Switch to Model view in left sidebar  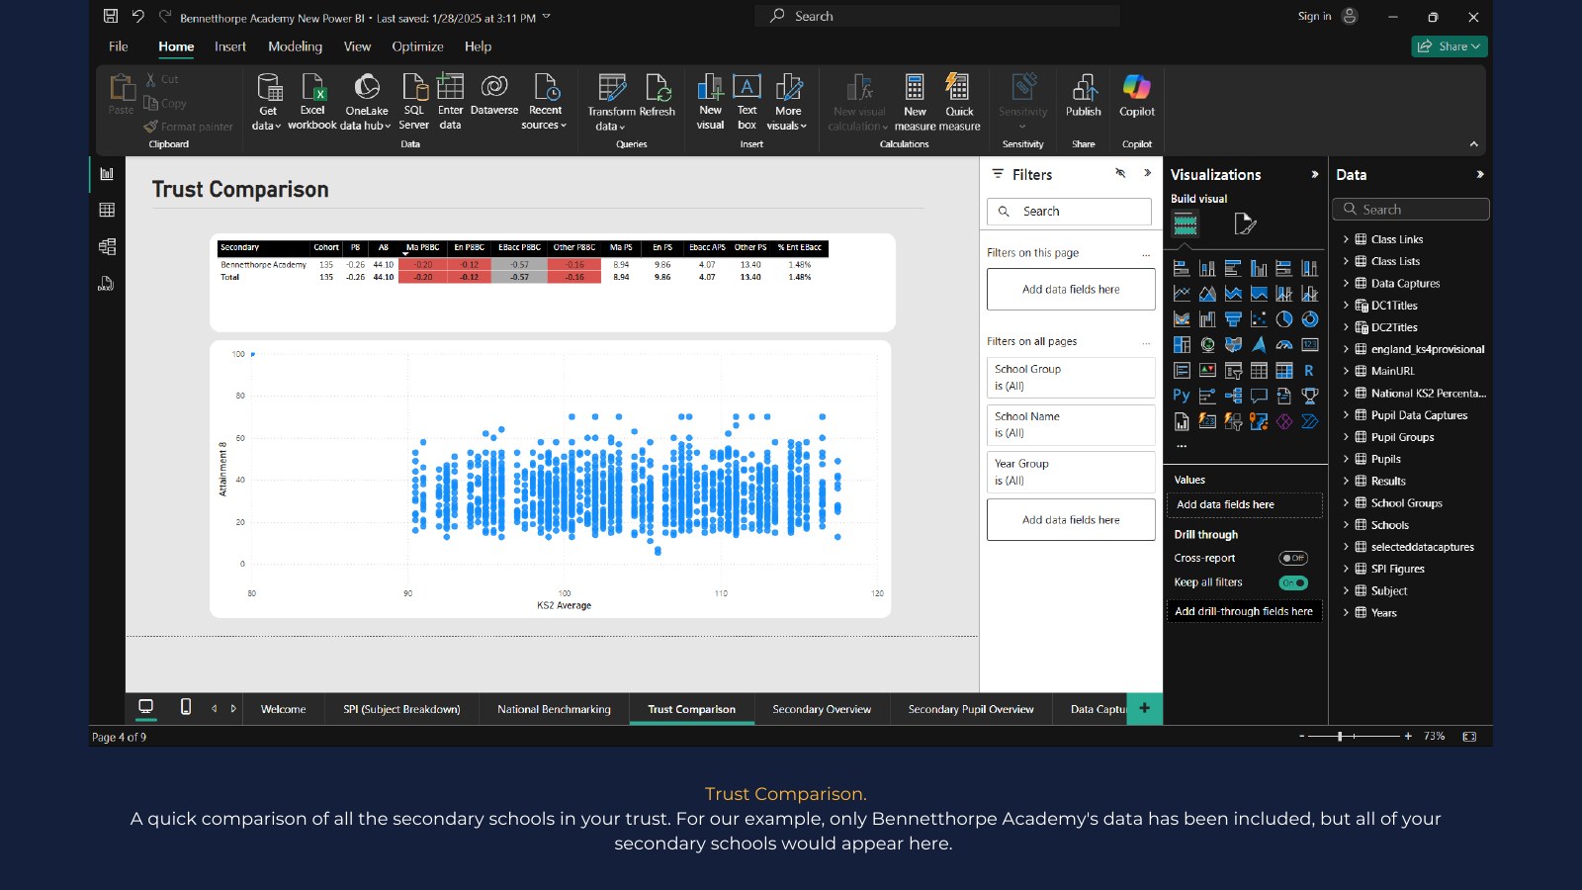[107, 247]
